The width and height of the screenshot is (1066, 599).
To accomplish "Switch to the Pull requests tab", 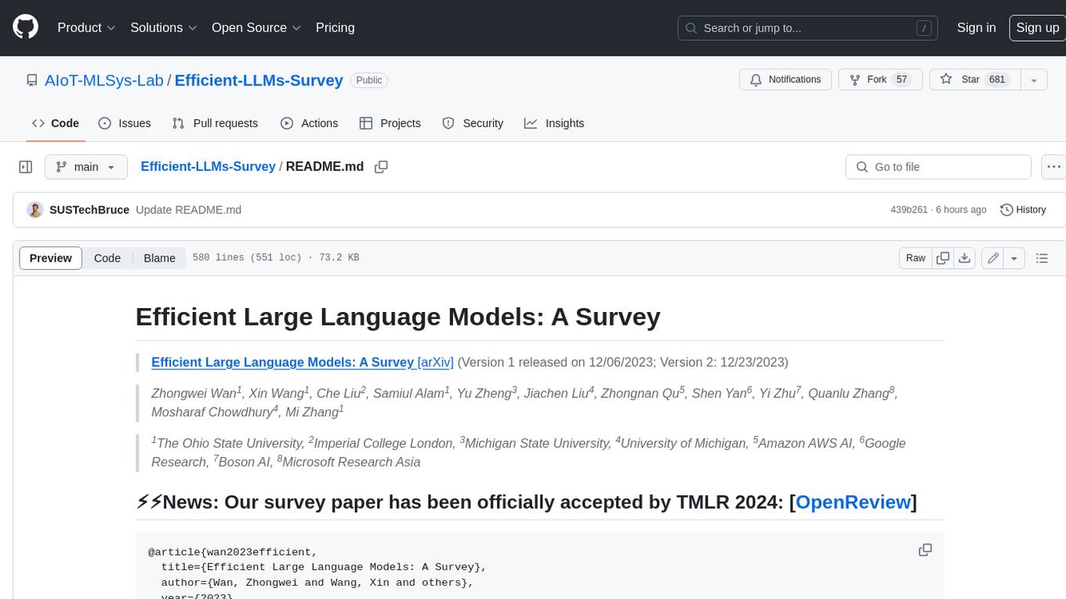I will (x=215, y=123).
